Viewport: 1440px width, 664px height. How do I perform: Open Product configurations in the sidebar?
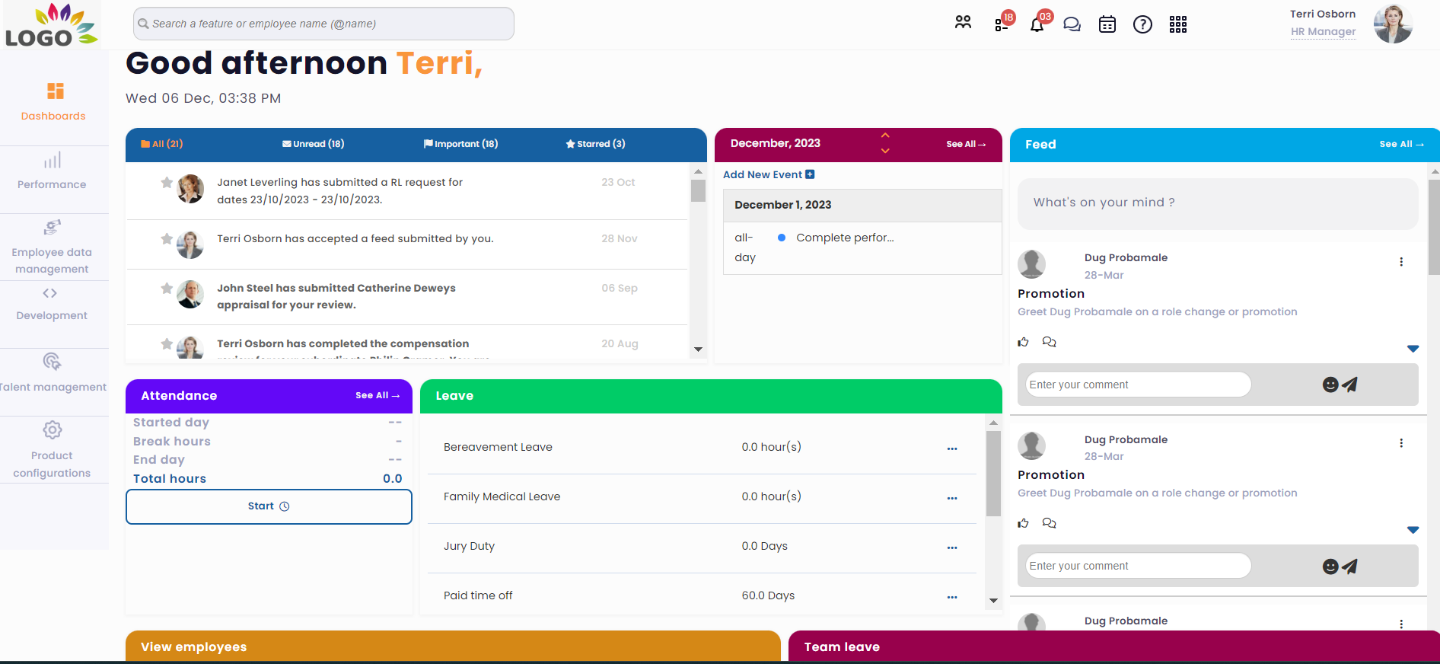click(x=52, y=449)
